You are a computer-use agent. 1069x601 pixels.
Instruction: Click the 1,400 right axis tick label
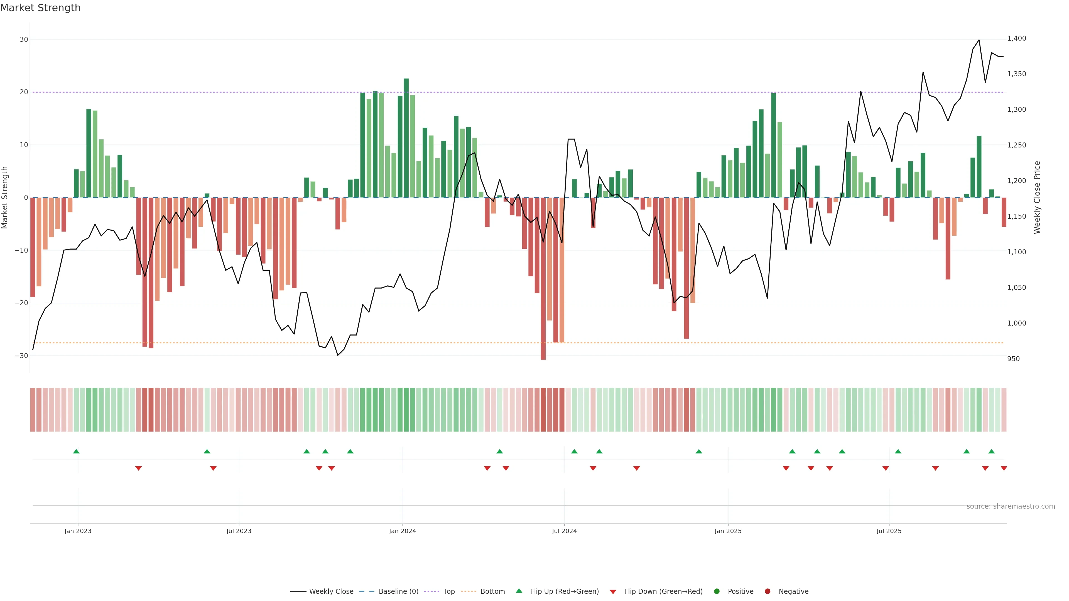[1016, 38]
